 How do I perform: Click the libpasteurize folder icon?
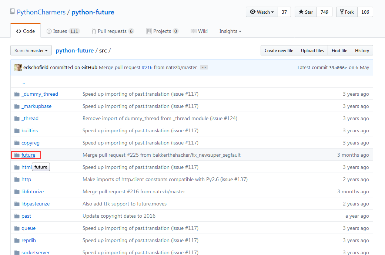point(17,204)
